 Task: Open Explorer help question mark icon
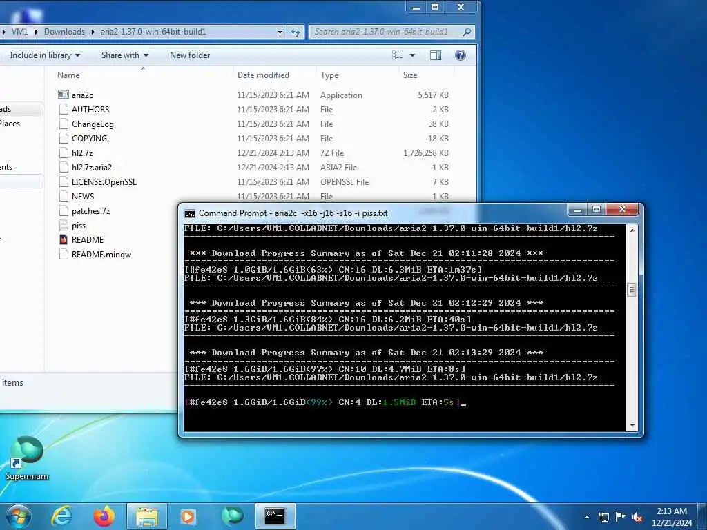click(x=461, y=55)
